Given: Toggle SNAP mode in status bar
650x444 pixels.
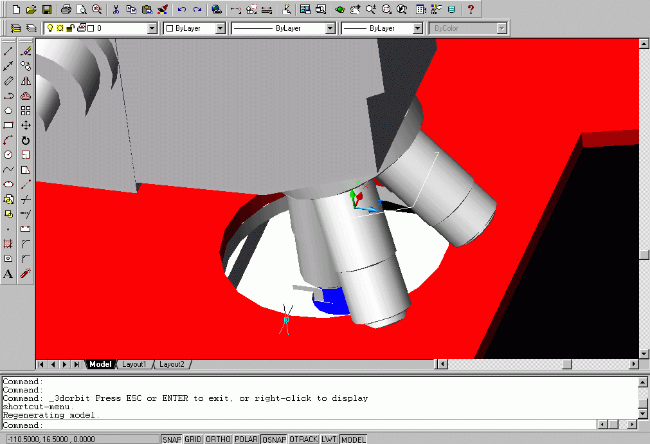Looking at the screenshot, I should [x=171, y=439].
